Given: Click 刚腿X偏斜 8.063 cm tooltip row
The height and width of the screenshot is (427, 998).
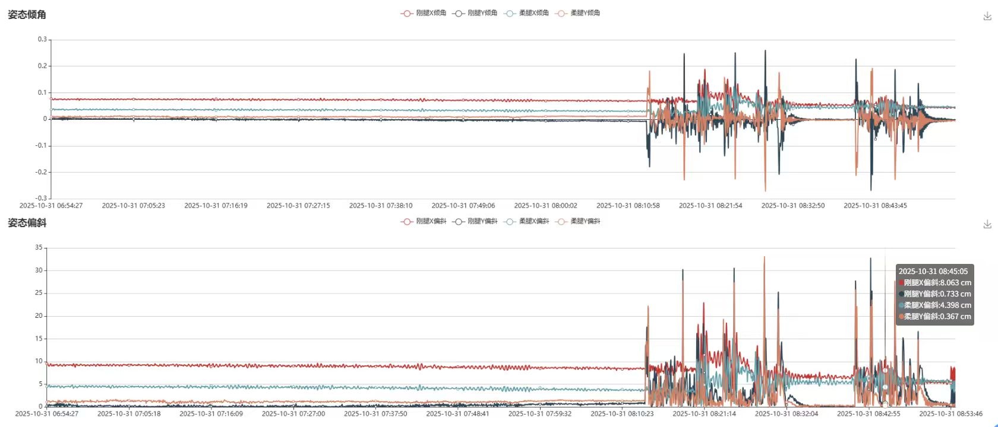Looking at the screenshot, I should pyautogui.click(x=935, y=283).
